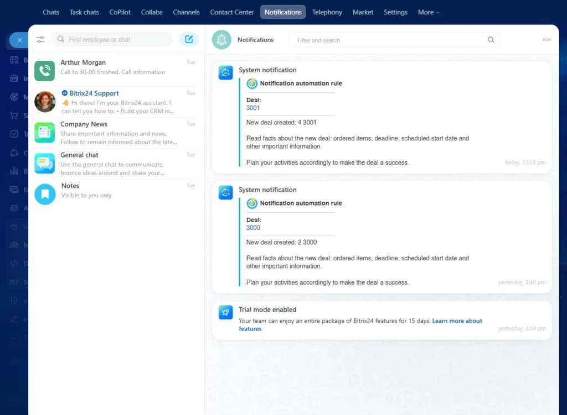Click the 'yesterday, 3:04 pm' timestamp
This screenshot has width=567, height=415.
522,328
